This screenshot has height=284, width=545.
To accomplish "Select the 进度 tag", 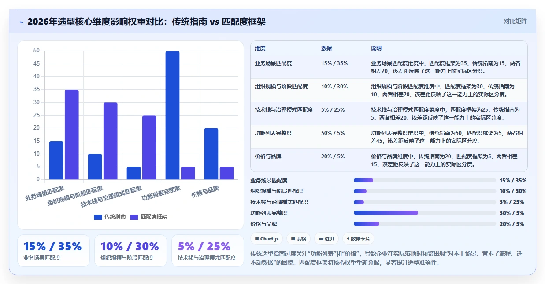I will coord(326,239).
